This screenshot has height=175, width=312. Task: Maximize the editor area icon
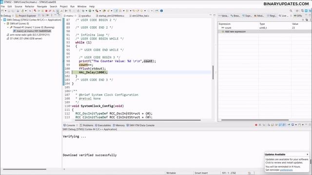(214, 15)
